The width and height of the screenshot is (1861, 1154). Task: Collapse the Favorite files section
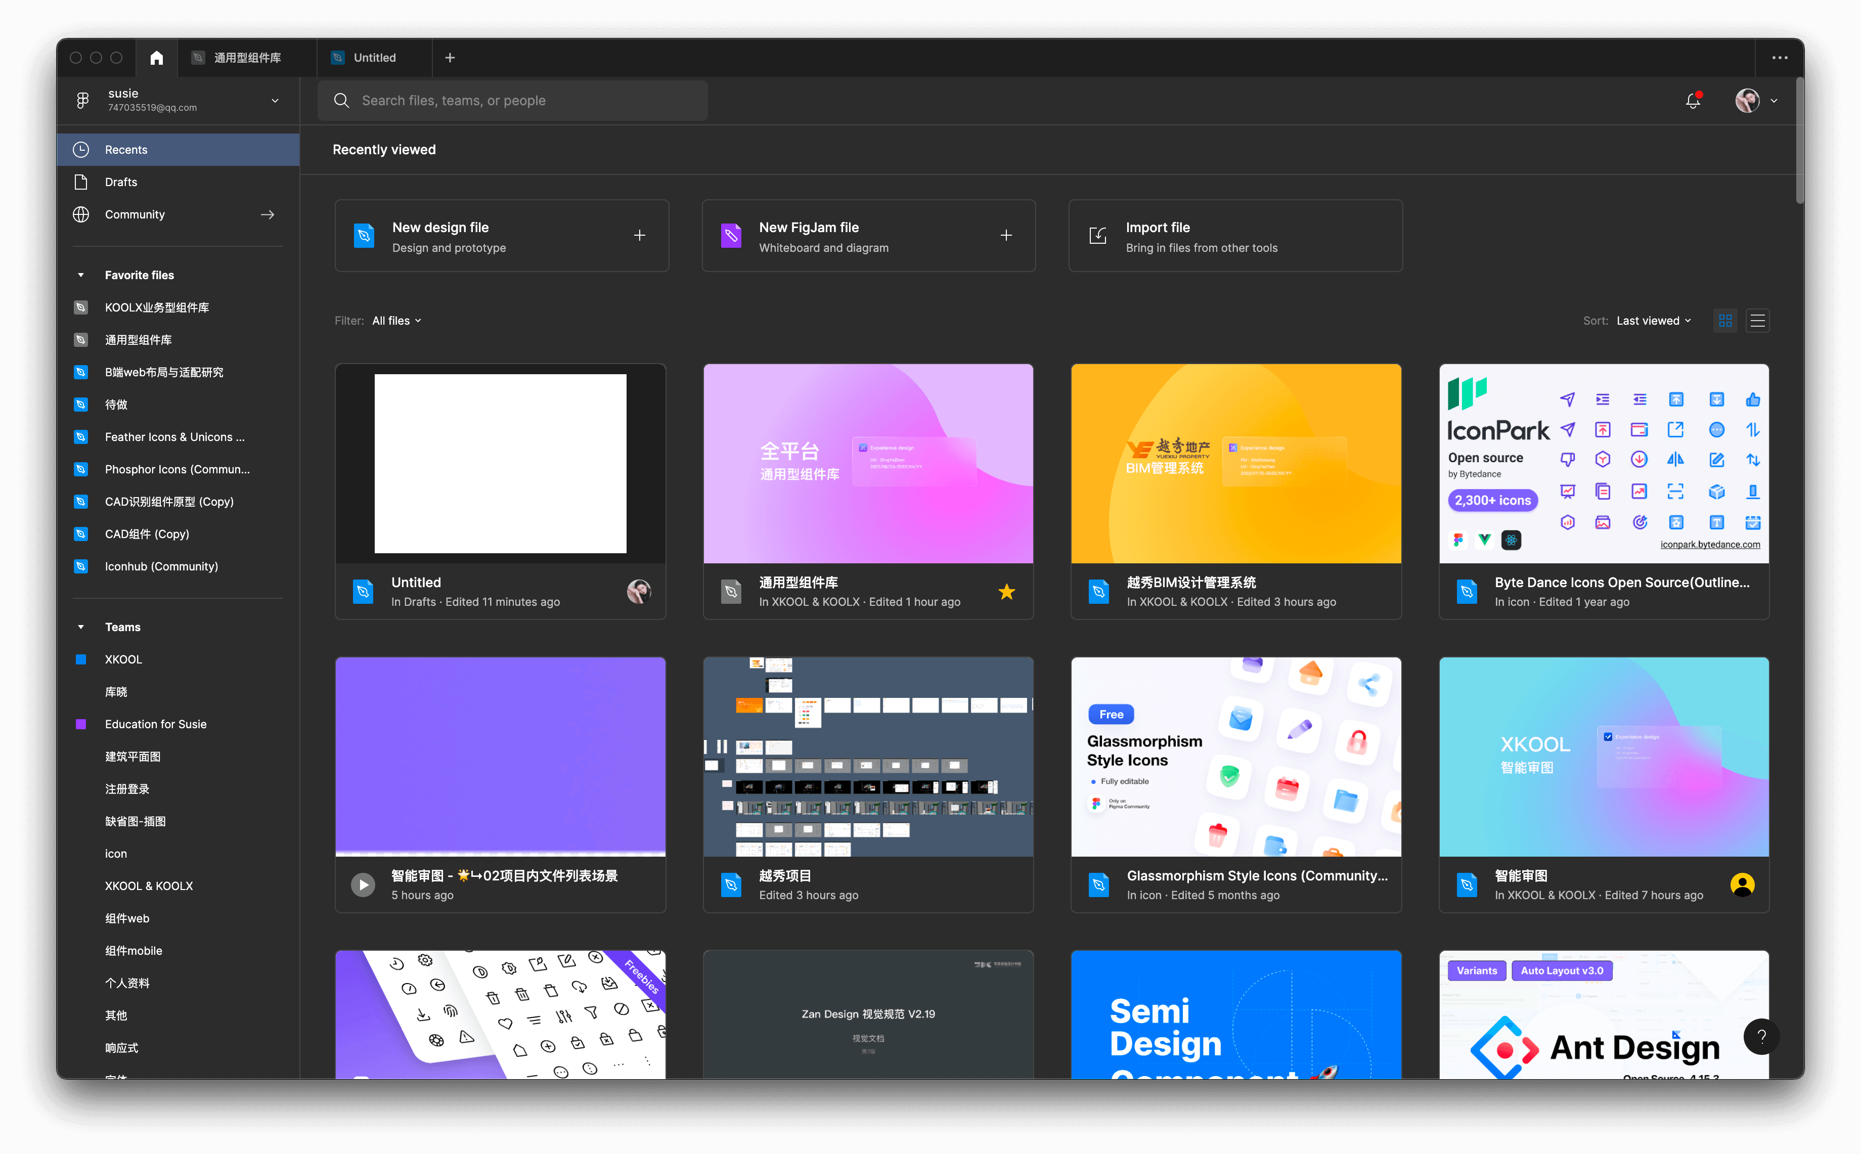coord(81,276)
